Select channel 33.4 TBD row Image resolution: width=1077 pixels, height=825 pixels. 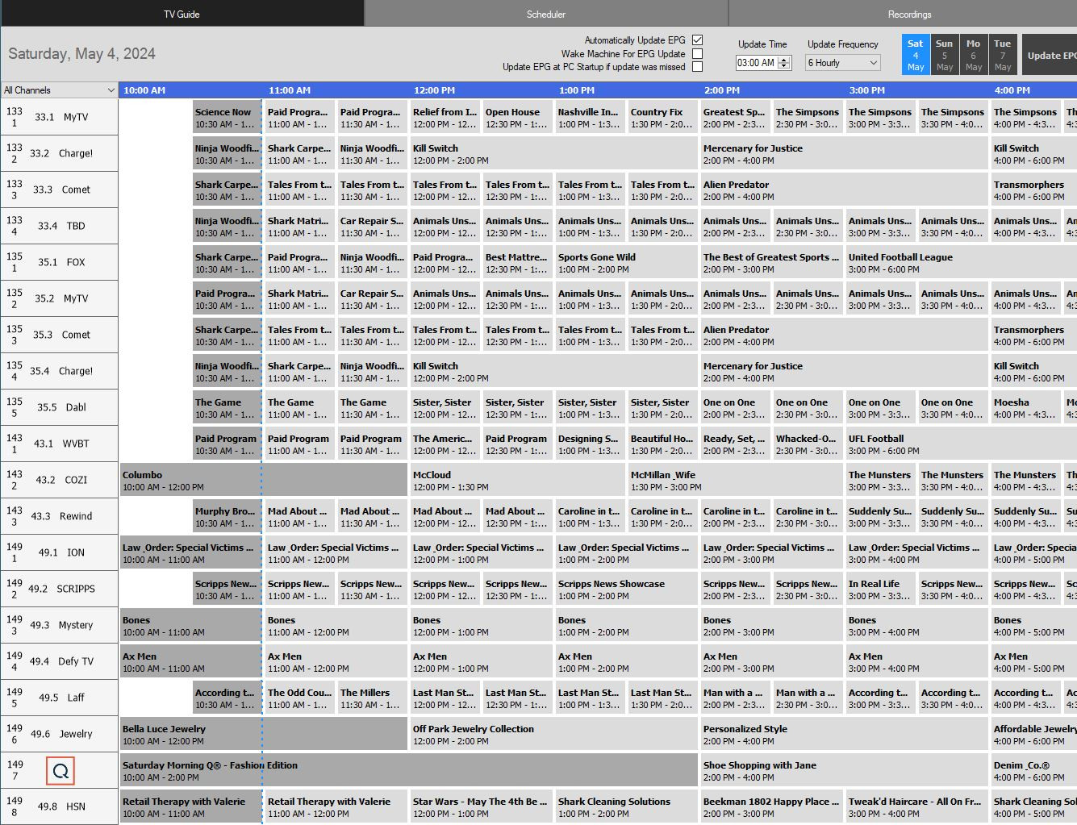point(59,226)
